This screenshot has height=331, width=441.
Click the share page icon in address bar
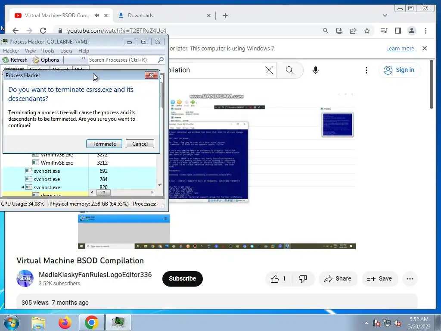(x=353, y=31)
